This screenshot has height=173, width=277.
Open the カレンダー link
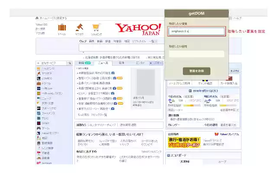point(174,125)
